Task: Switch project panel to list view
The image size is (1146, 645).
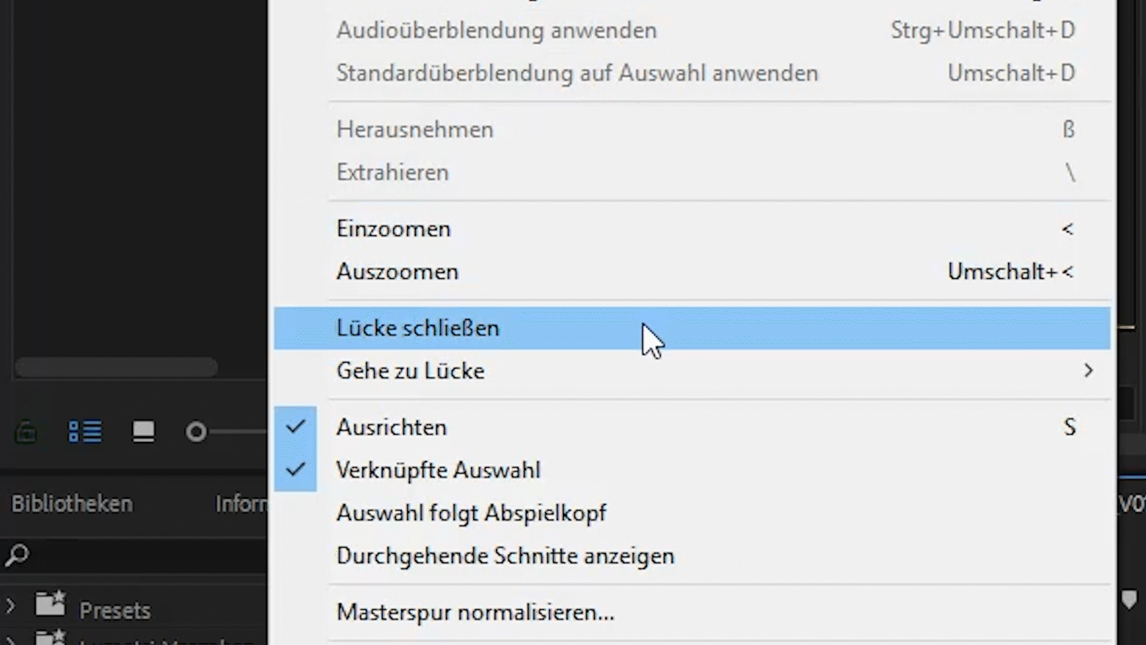Action: coord(85,431)
